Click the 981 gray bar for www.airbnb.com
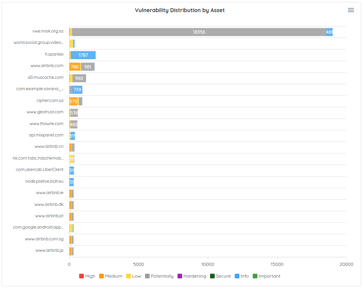The image size is (364, 289). coord(88,67)
